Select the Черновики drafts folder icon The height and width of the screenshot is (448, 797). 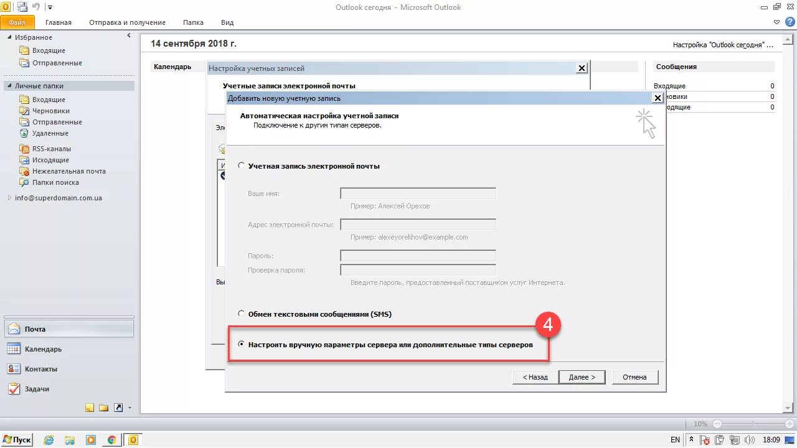24,111
